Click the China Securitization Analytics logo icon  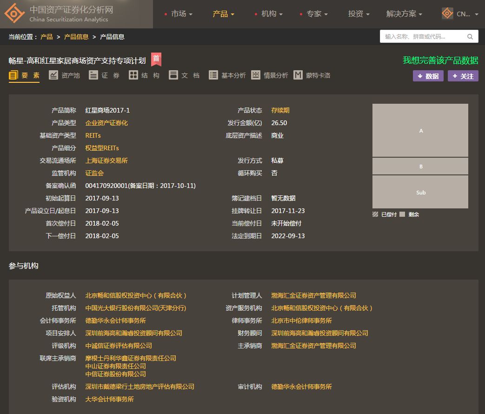[14, 13]
